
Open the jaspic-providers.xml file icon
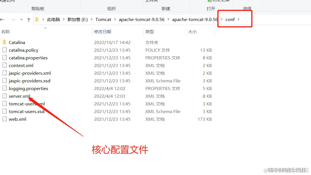5,73
